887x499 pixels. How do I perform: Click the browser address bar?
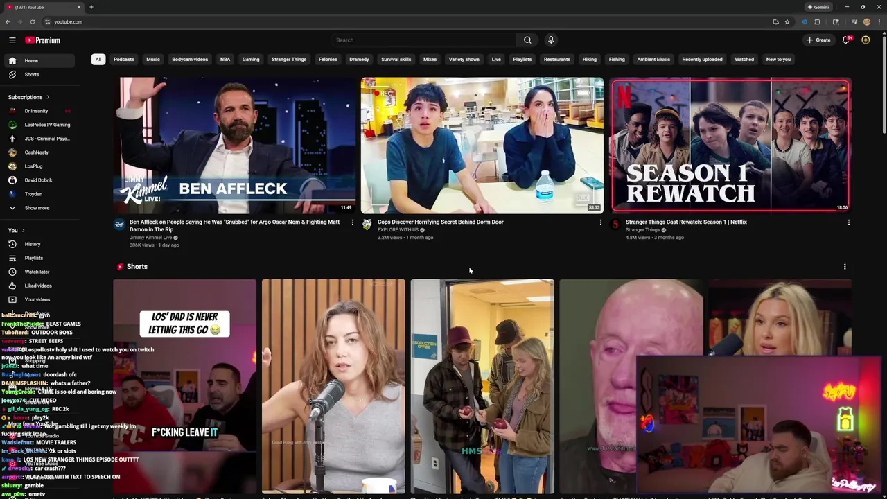click(x=409, y=22)
